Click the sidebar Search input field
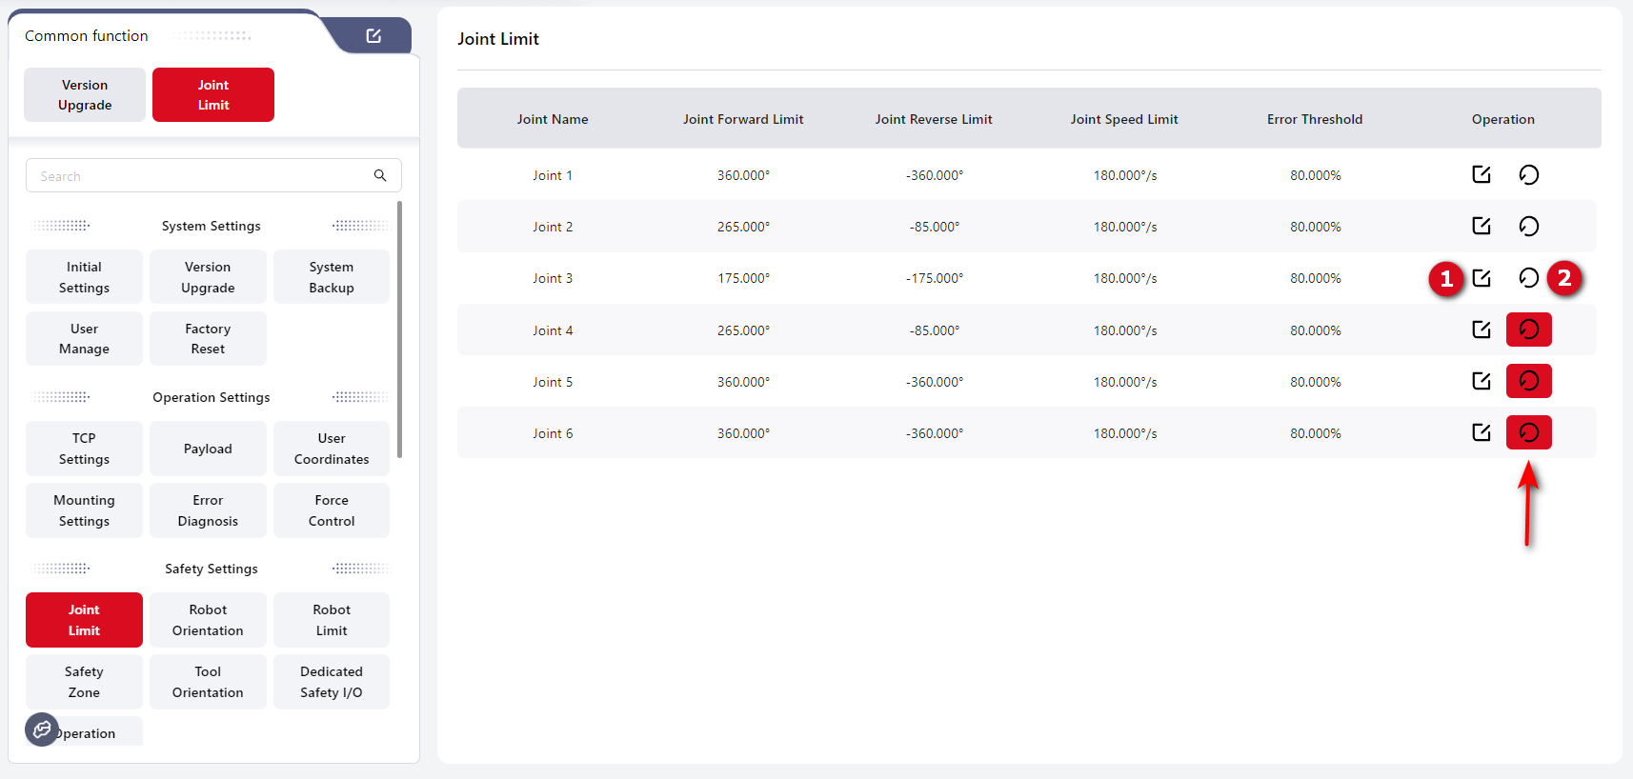 click(x=200, y=176)
